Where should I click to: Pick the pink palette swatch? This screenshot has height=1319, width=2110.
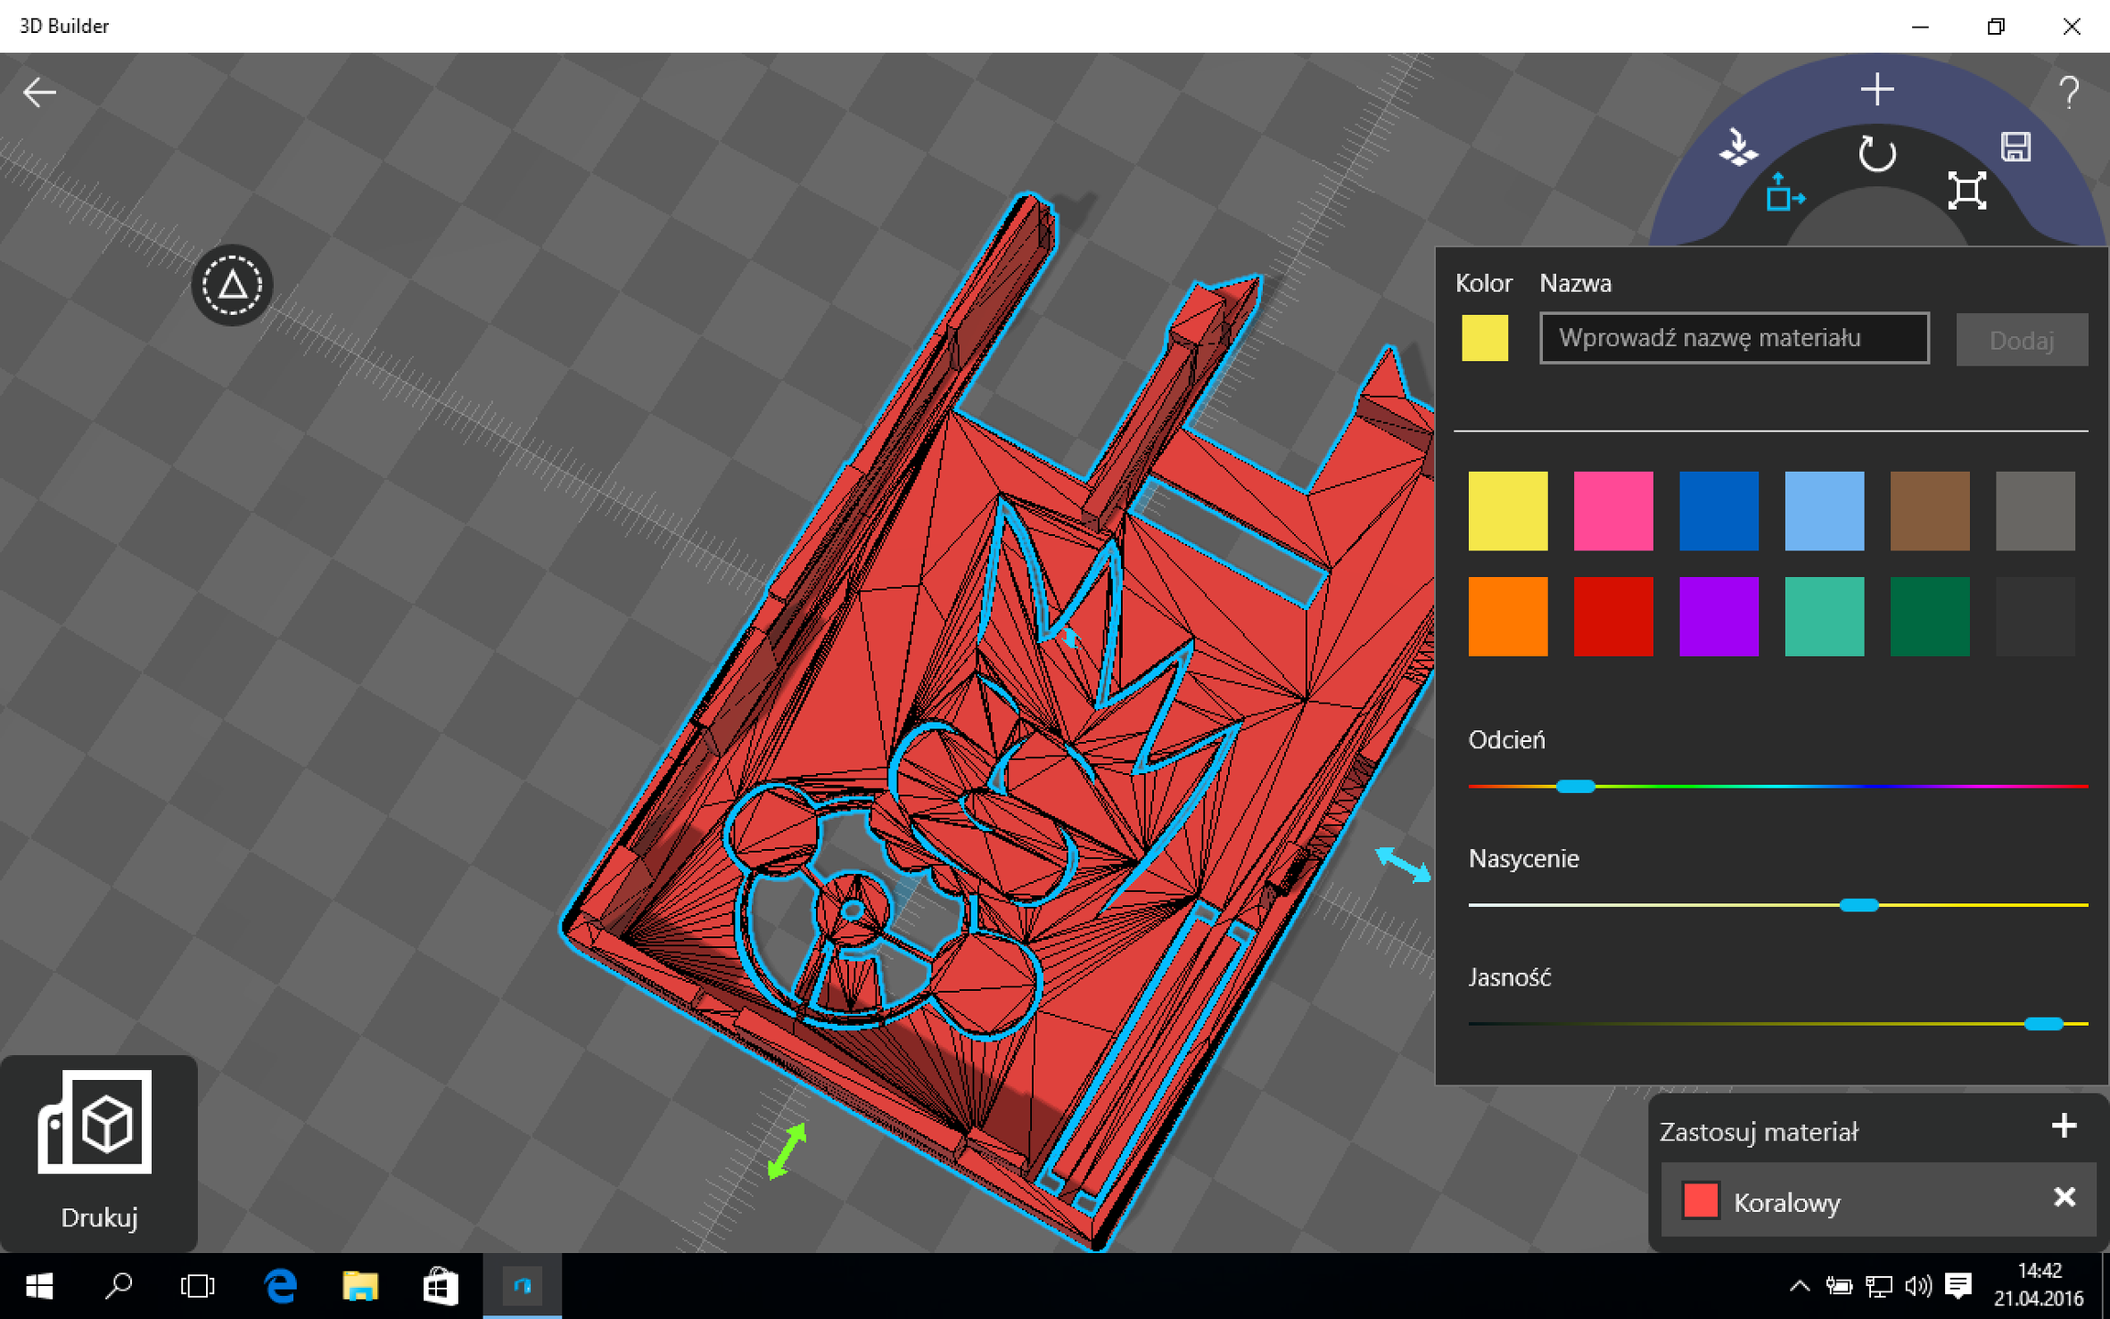[x=1613, y=511]
